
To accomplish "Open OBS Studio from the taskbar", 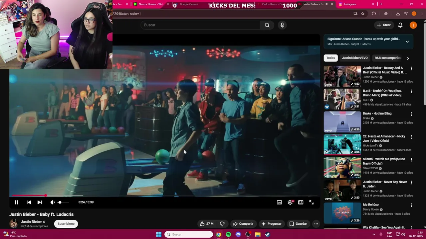I will click(248, 234).
